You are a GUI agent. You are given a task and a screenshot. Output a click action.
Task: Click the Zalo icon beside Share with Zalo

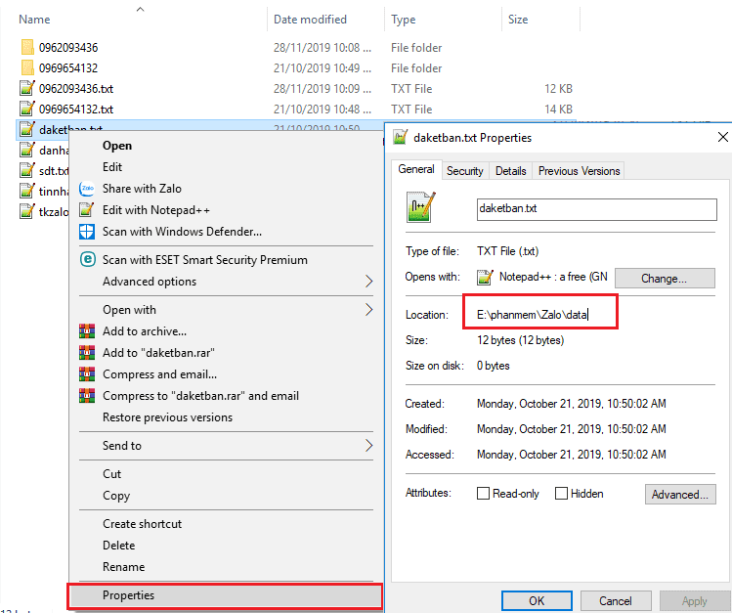(x=86, y=189)
